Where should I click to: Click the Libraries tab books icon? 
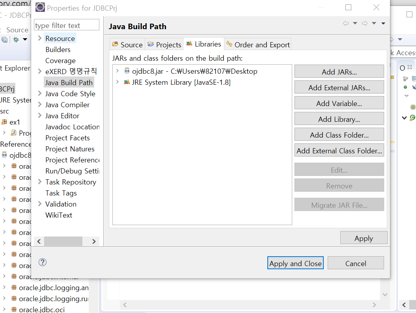189,43
